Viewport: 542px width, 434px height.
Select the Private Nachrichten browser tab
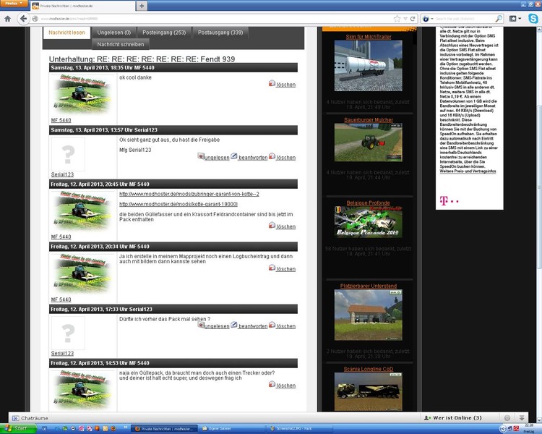83,6
